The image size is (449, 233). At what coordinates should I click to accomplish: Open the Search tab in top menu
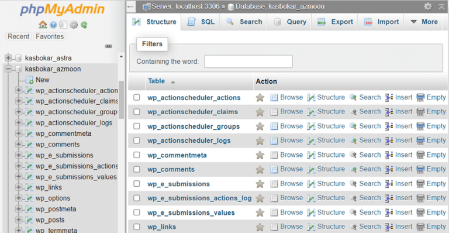pos(244,22)
